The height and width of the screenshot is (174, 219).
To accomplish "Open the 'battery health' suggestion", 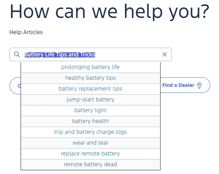I will pos(90,121).
